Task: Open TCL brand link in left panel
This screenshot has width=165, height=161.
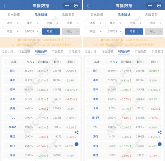Action: point(13,118)
